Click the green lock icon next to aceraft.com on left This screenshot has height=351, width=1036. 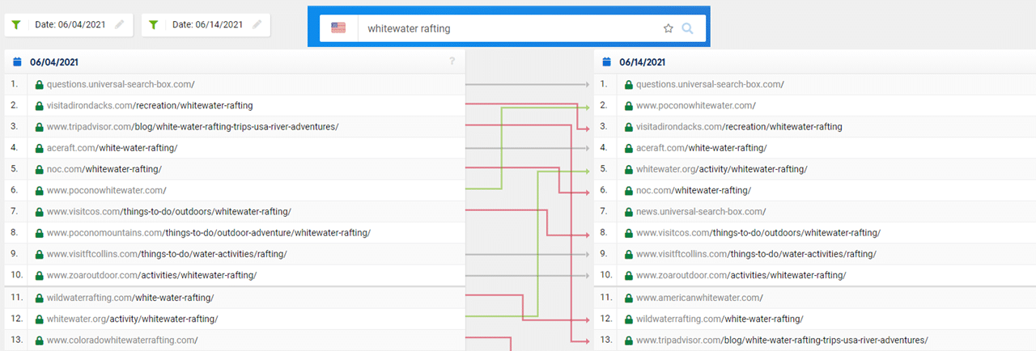(39, 148)
